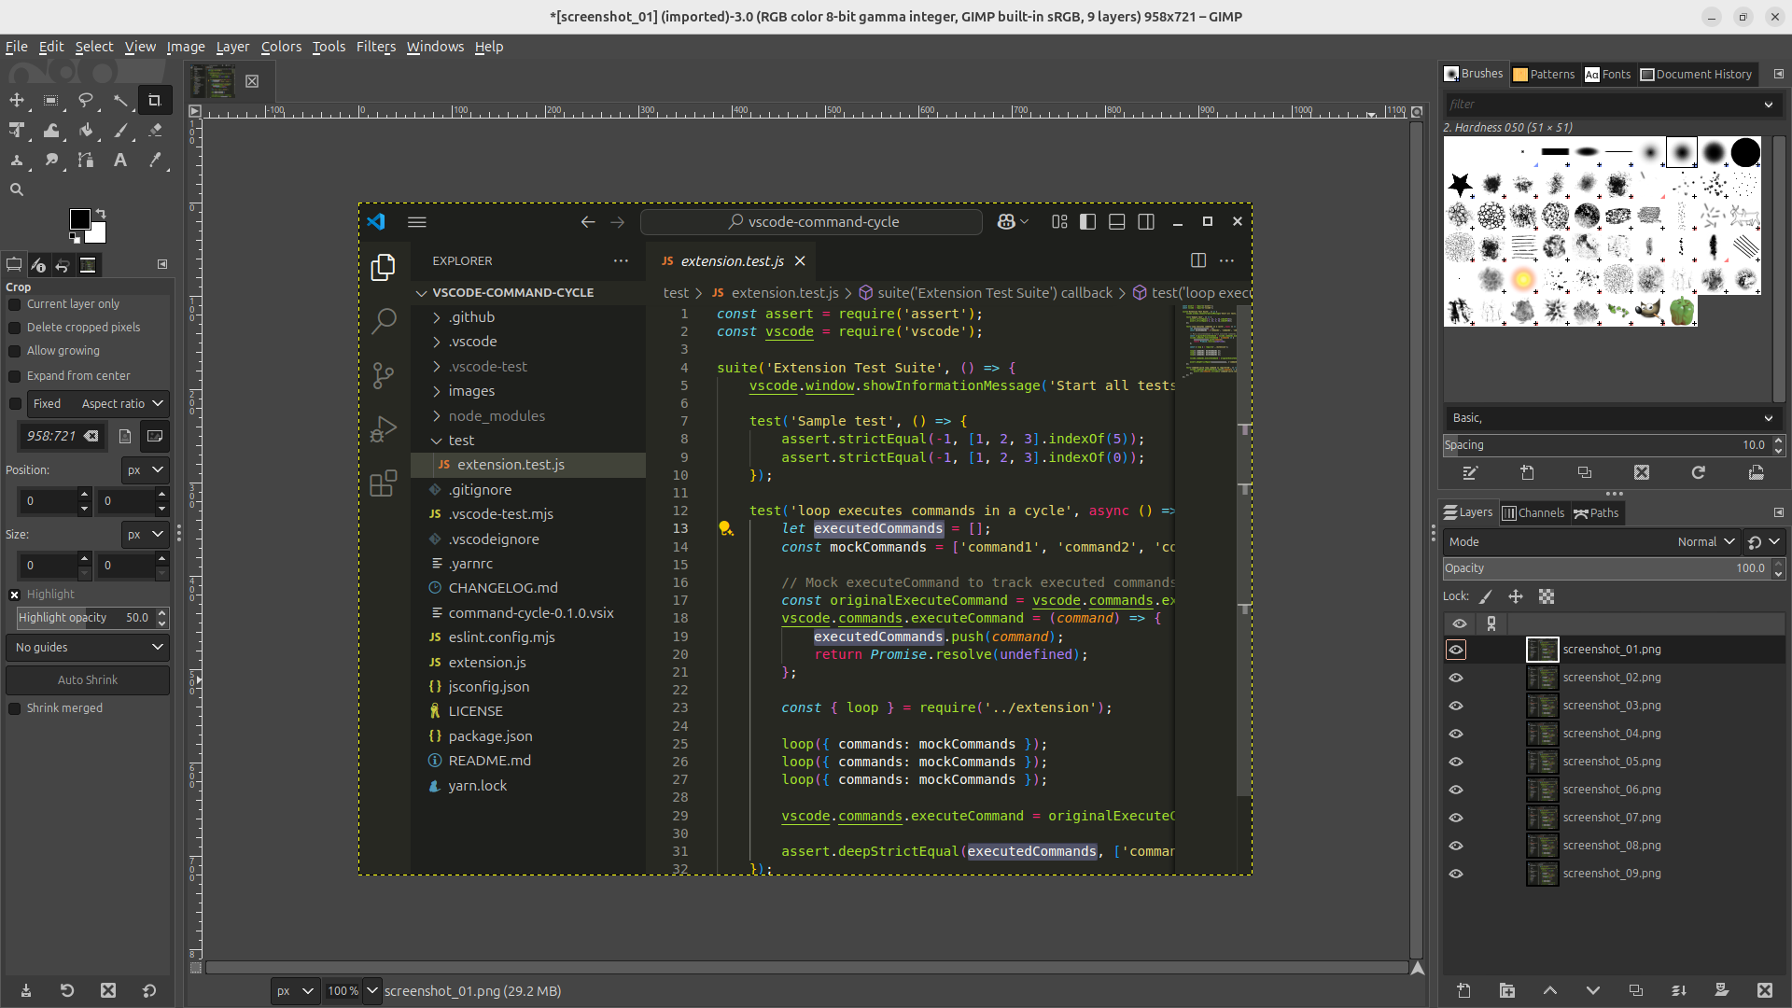Image resolution: width=1792 pixels, height=1008 pixels.
Task: Open the Fixed Aspect ratio dropdown
Action: (x=98, y=403)
